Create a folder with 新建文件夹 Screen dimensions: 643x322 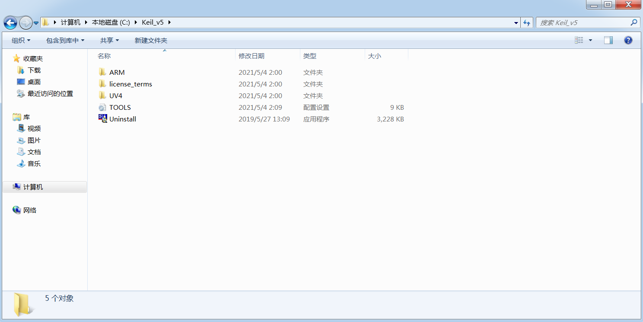[x=151, y=40]
